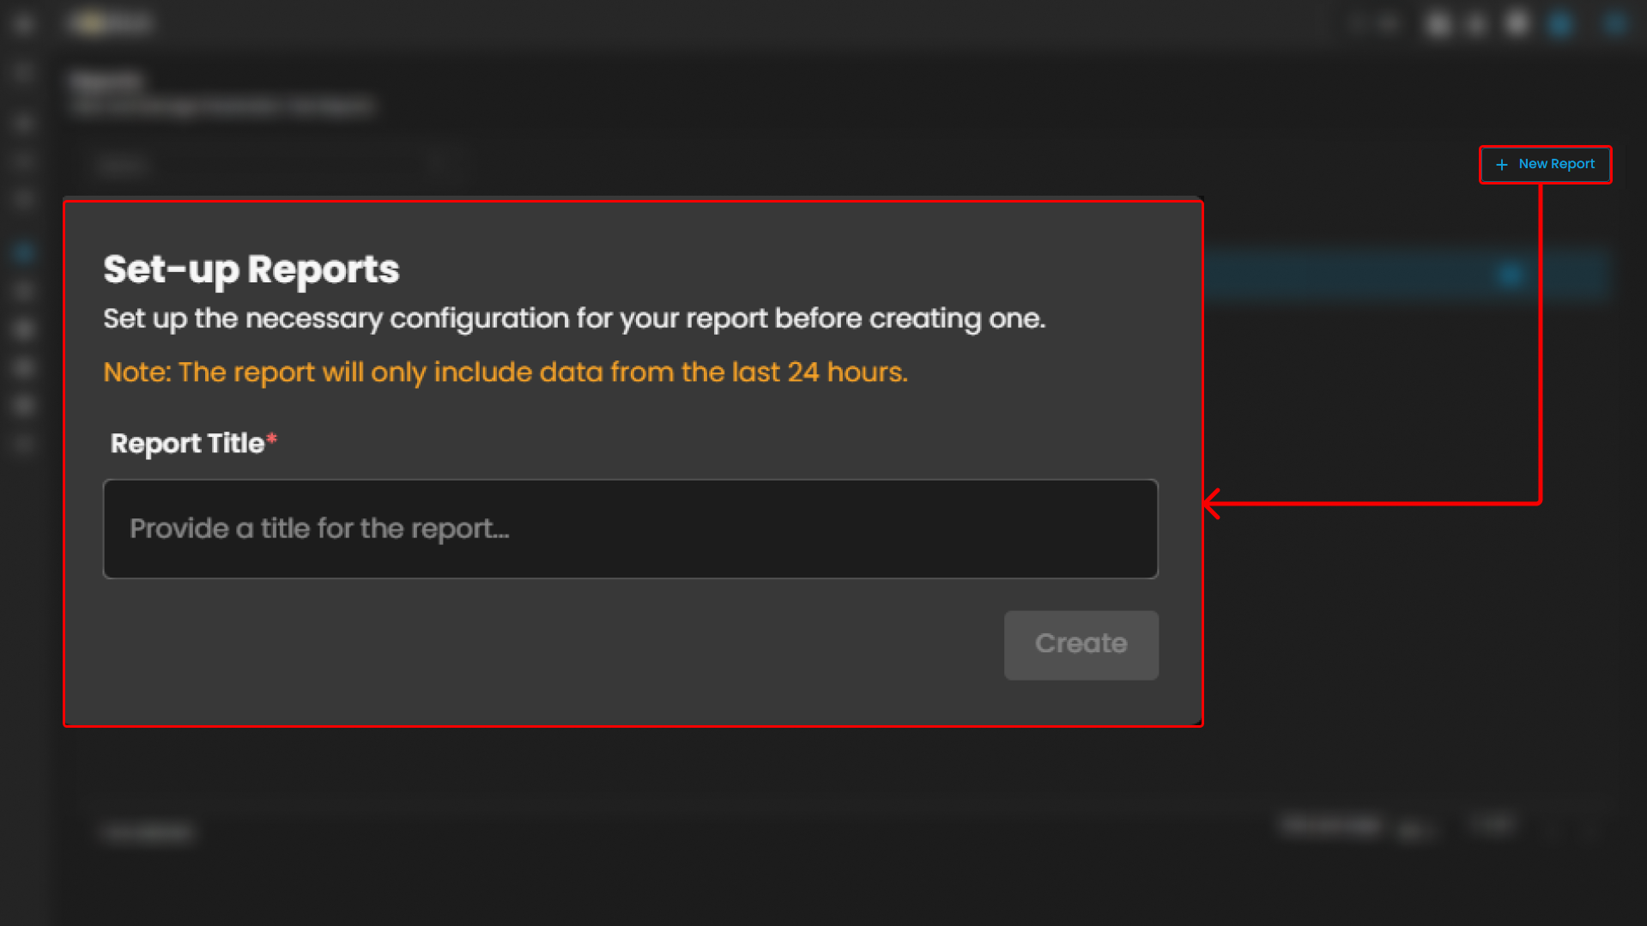
Task: Open the rows-per-page dropdown in the footer
Action: point(1412,829)
